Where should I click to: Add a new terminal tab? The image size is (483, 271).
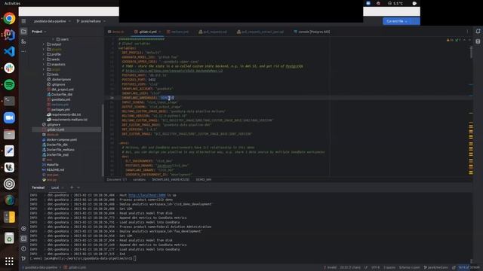(x=72, y=187)
